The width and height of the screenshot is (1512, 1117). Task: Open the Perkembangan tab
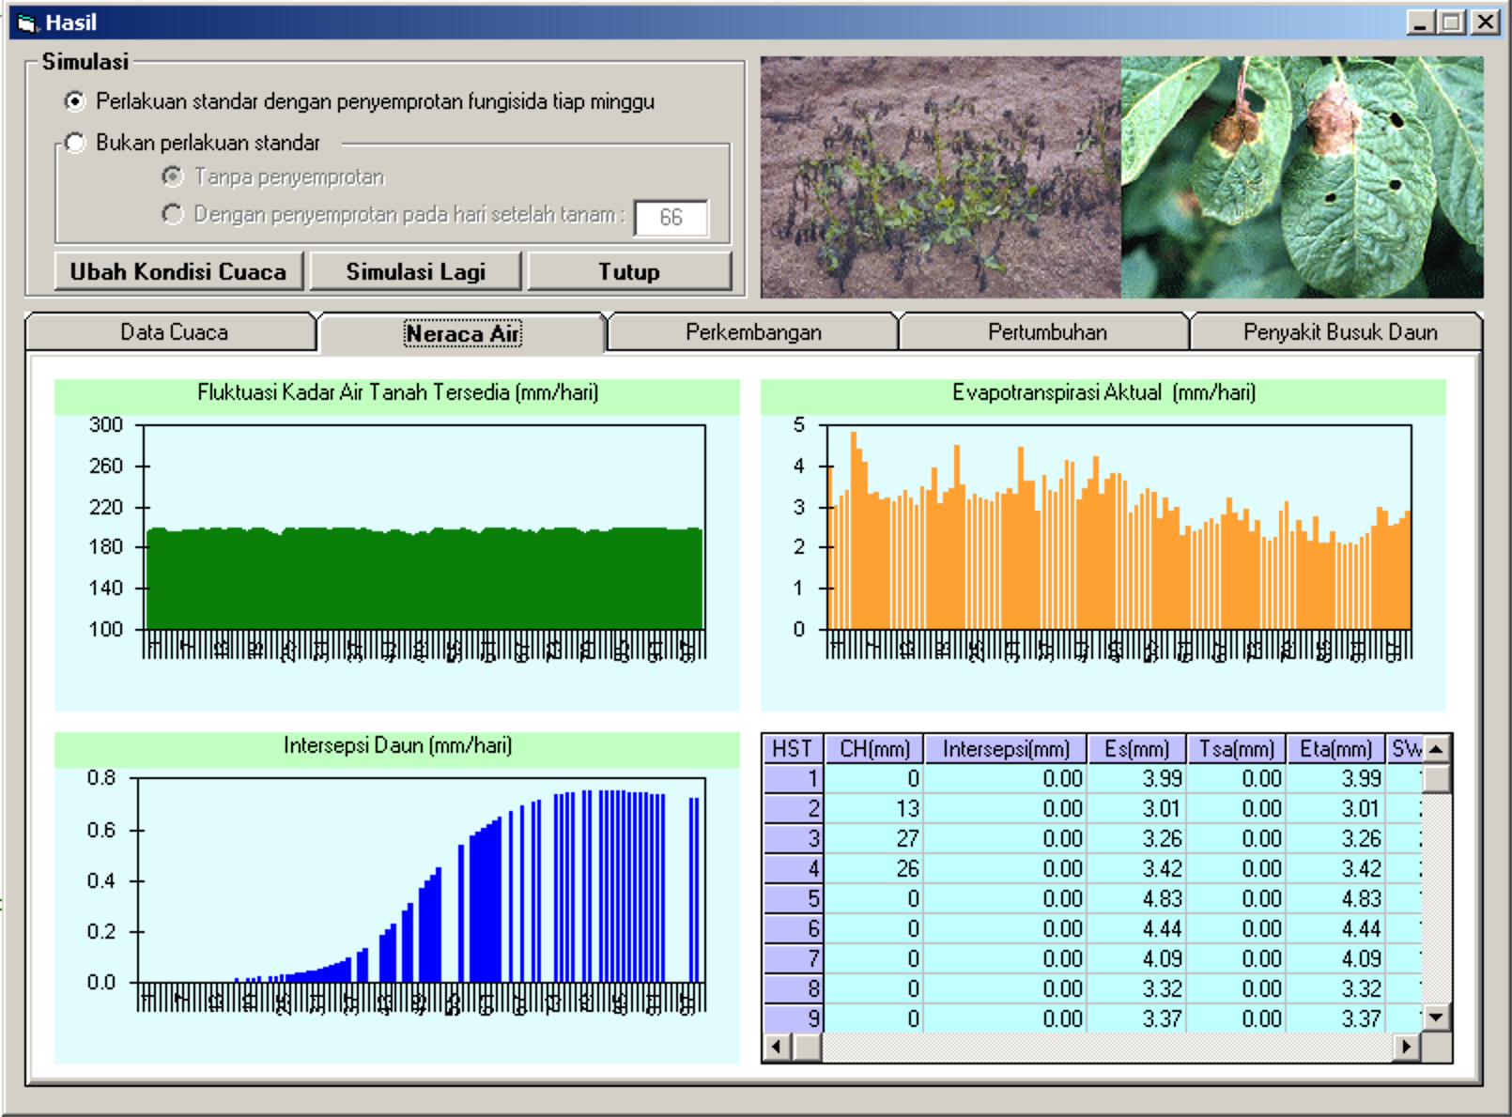(x=753, y=332)
